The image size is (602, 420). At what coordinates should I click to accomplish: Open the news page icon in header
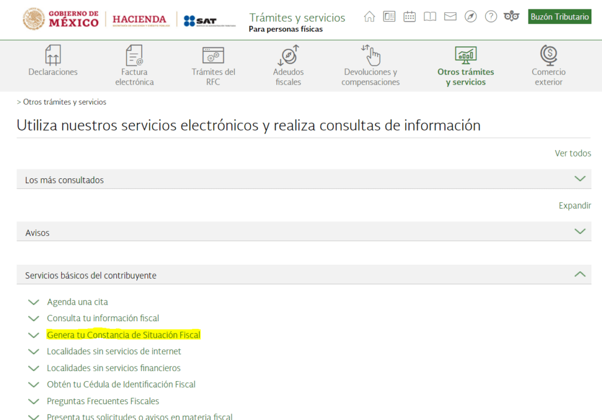[389, 16]
